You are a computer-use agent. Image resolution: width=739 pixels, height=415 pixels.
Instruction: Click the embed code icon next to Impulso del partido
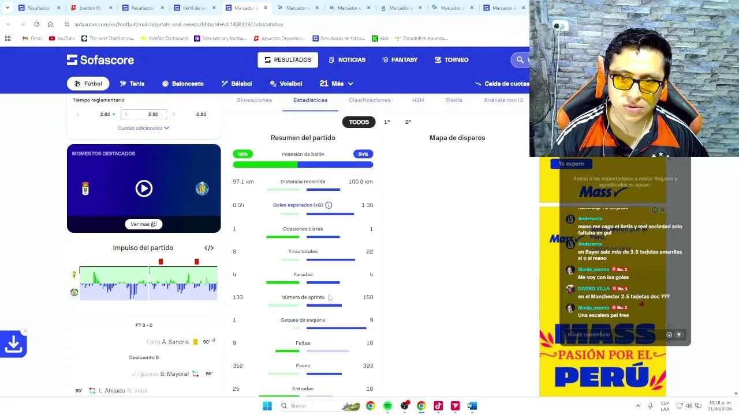pos(209,248)
